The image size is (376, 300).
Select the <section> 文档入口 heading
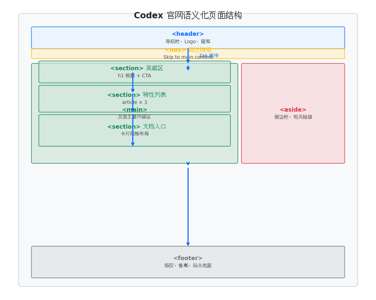137,127
